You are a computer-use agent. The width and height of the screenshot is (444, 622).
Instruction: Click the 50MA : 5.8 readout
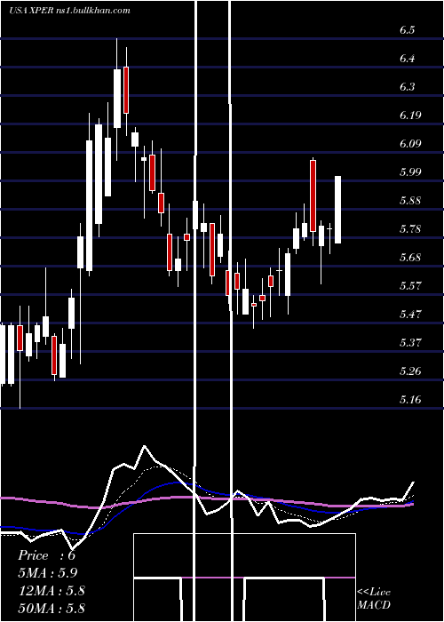52,608
